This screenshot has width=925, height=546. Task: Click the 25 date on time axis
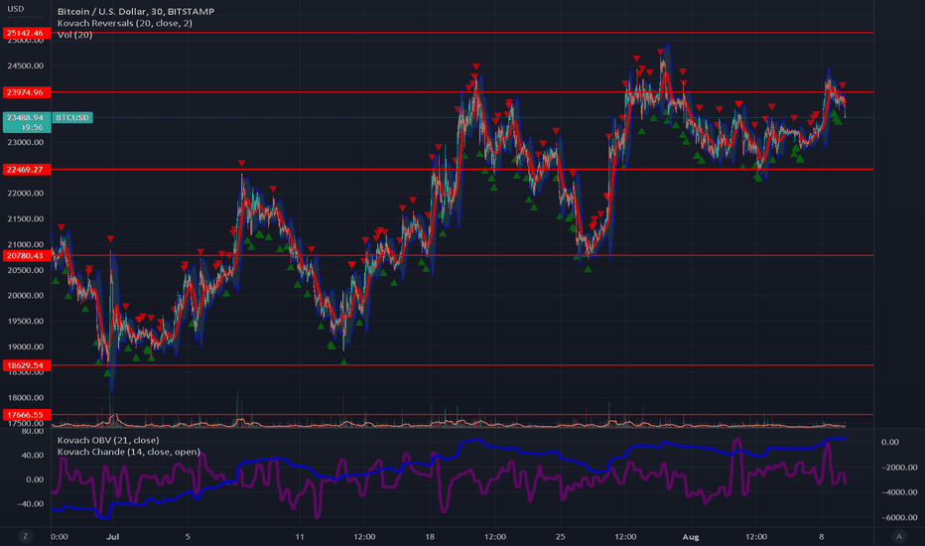click(x=560, y=536)
